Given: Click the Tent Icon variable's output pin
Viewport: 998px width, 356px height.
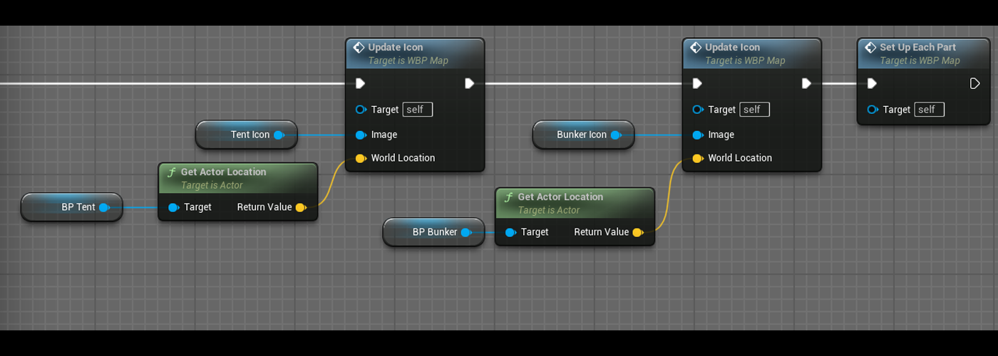Looking at the screenshot, I should 279,135.
